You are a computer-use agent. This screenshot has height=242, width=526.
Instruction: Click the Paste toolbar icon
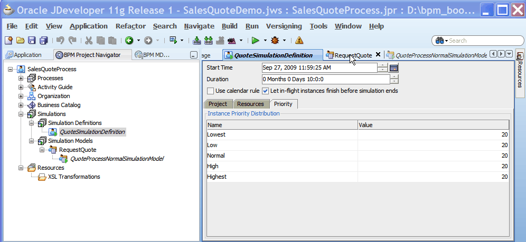[112, 41]
